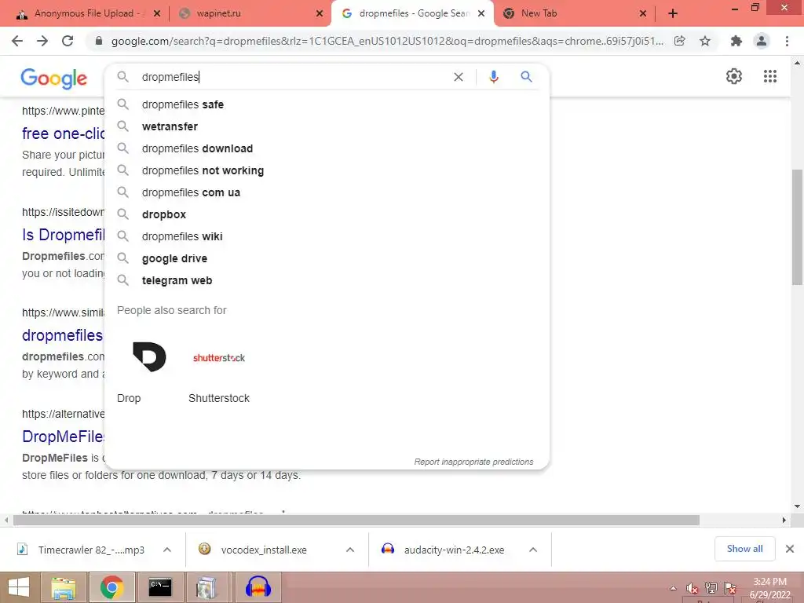Open Windows Start menu
This screenshot has height=603, width=804.
(x=19, y=587)
